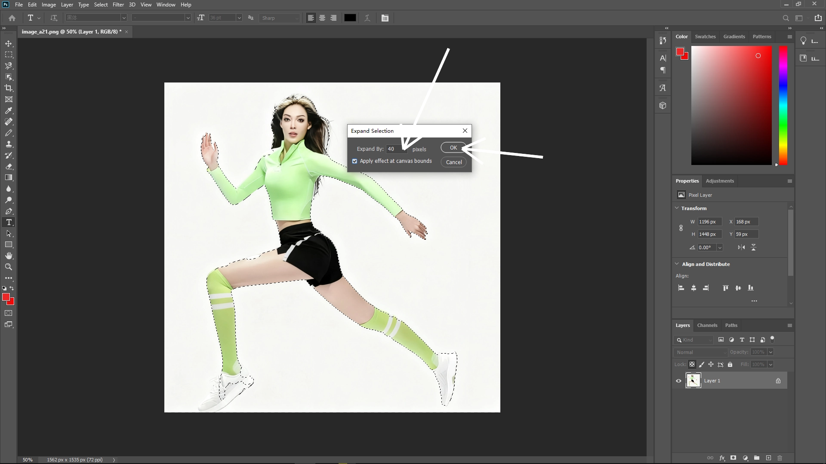
Task: Uncheck Apply effect at canvas bounds
Action: (354, 161)
